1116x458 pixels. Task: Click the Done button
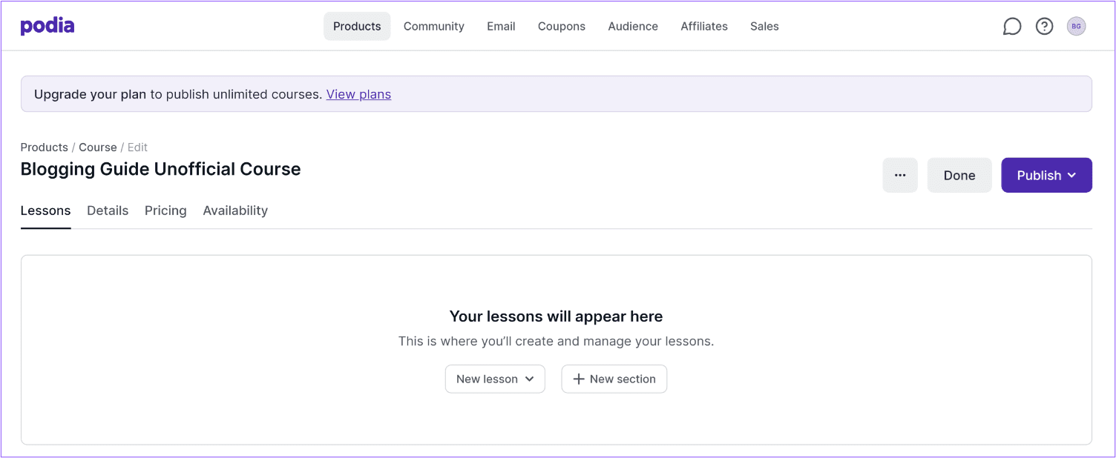pyautogui.click(x=959, y=175)
